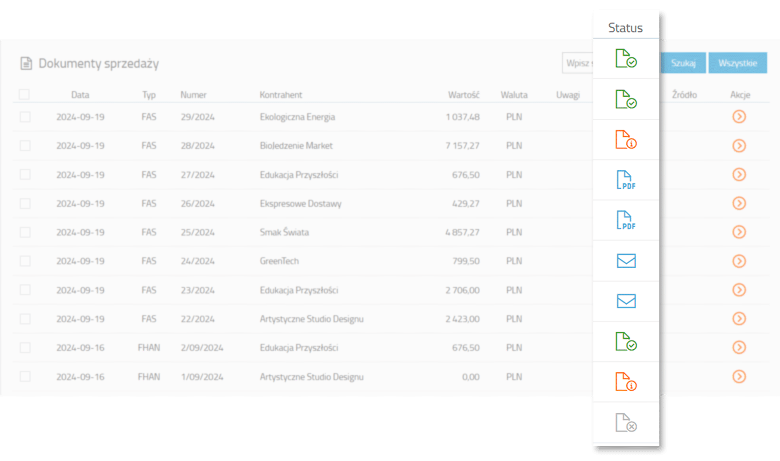Image resolution: width=780 pixels, height=461 pixels.
Task: Open actions arrow for invoice 24/2024
Action: 739,261
